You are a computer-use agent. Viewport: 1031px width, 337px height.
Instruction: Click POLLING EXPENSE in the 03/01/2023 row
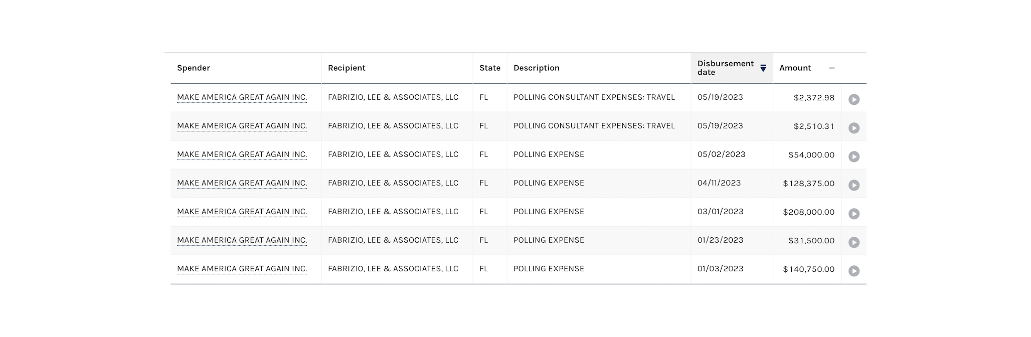point(549,212)
